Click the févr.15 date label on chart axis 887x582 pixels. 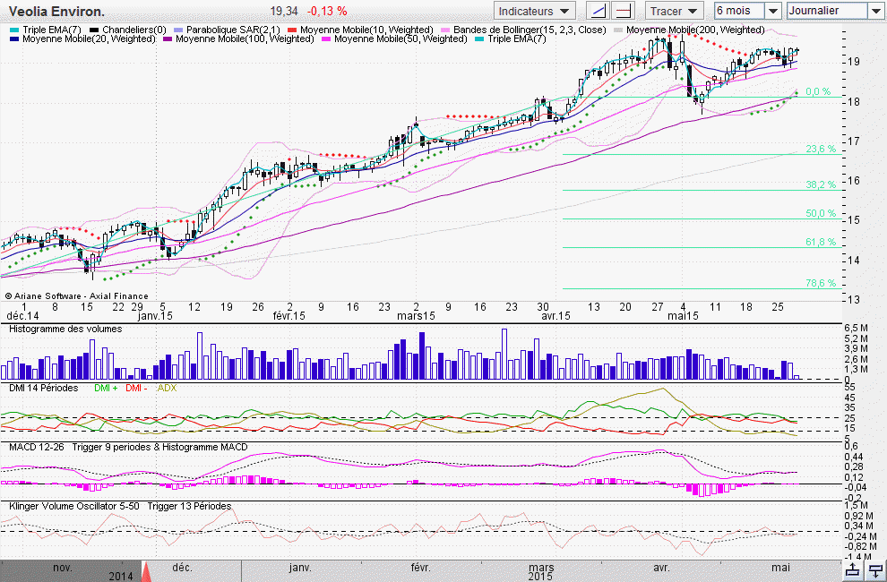coord(289,316)
